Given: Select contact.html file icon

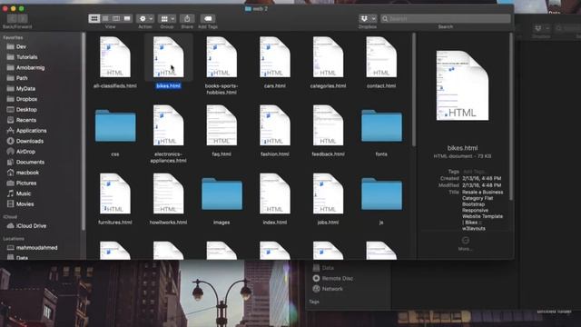Looking at the screenshot, I should click(x=381, y=57).
